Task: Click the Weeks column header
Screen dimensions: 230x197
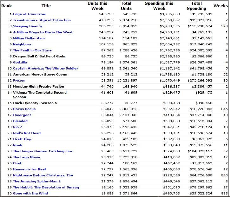Action: click(220, 6)
